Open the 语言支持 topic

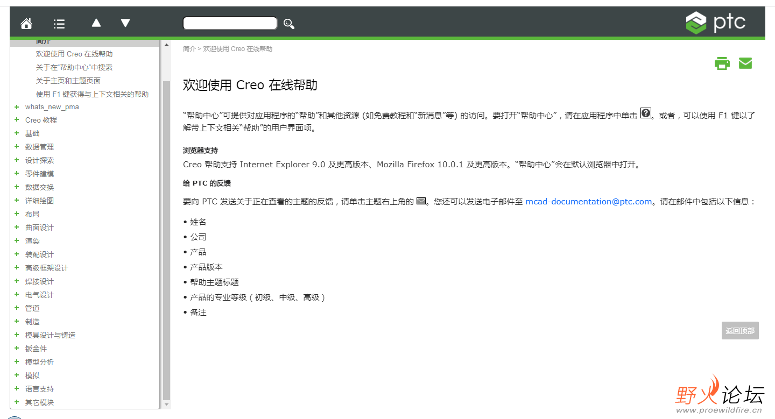click(39, 389)
